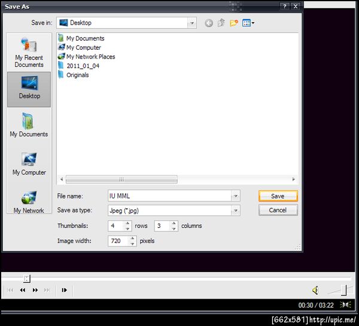Select My Documents in the file list
The height and width of the screenshot is (326, 359).
pyautogui.click(x=81, y=38)
